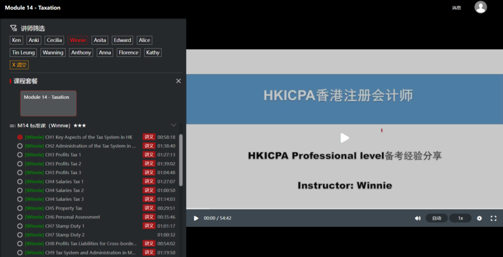Open handout for CH4 Salaries Tax 3
Image resolution: width=503 pixels, height=257 pixels.
149,199
